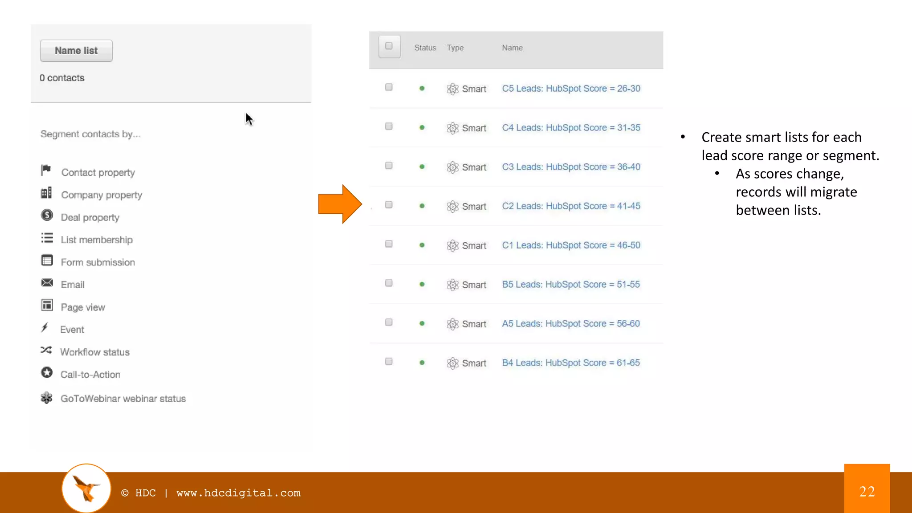912x513 pixels.
Task: Click the Type column header
Action: coord(455,48)
